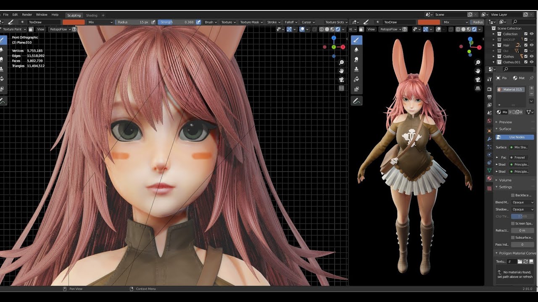The width and height of the screenshot is (538, 302).
Task: Open the Window menu
Action: 42,15
